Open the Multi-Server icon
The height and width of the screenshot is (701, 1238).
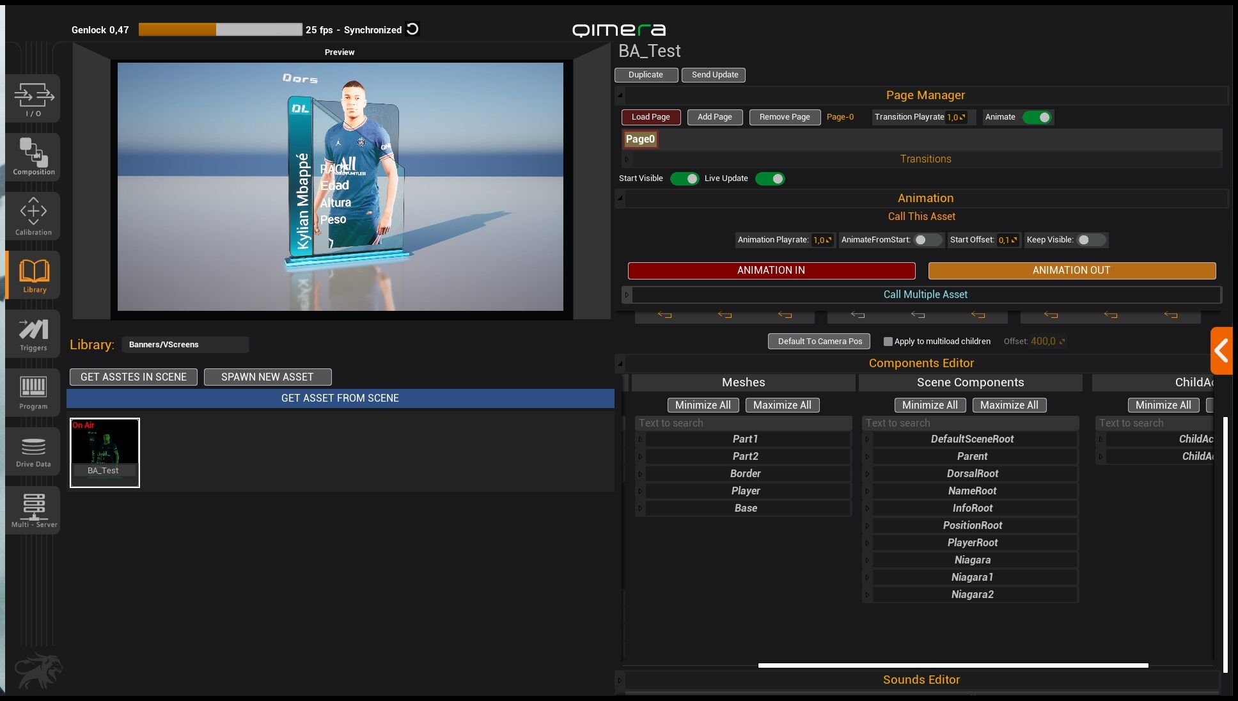click(x=33, y=510)
